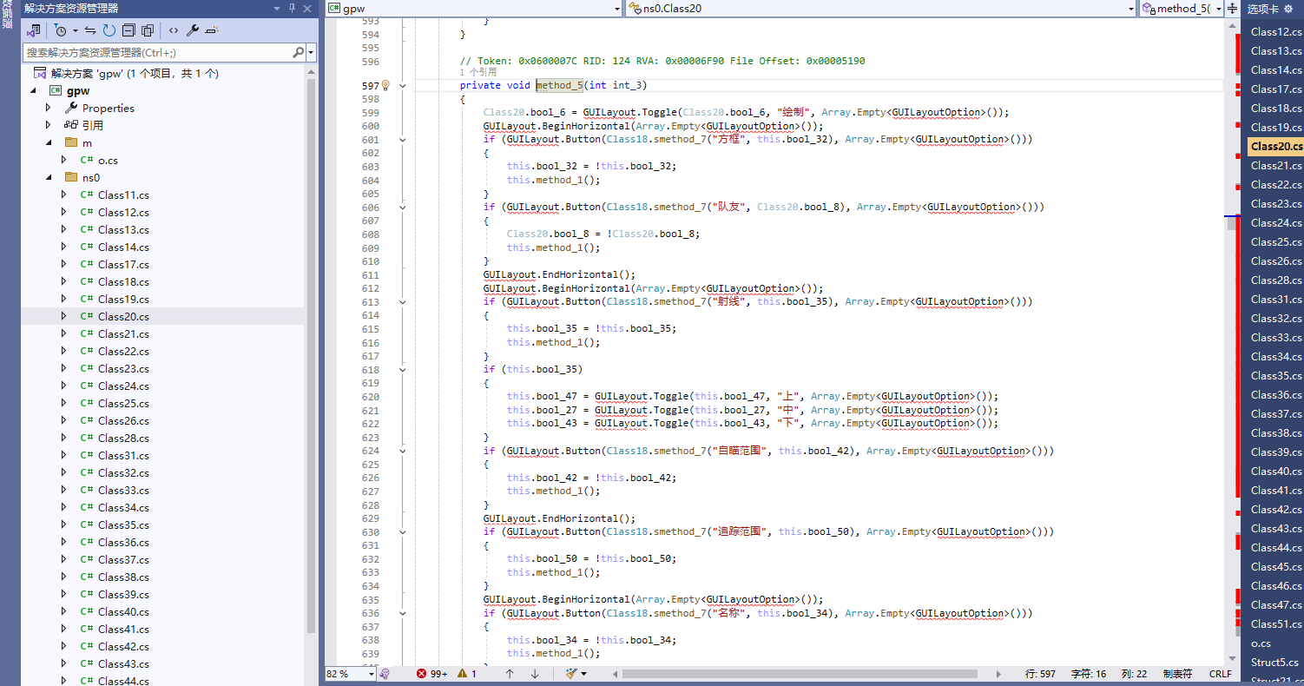Collapse the ns0 folder in the tree
This screenshot has height=686, width=1304.
pos(48,177)
